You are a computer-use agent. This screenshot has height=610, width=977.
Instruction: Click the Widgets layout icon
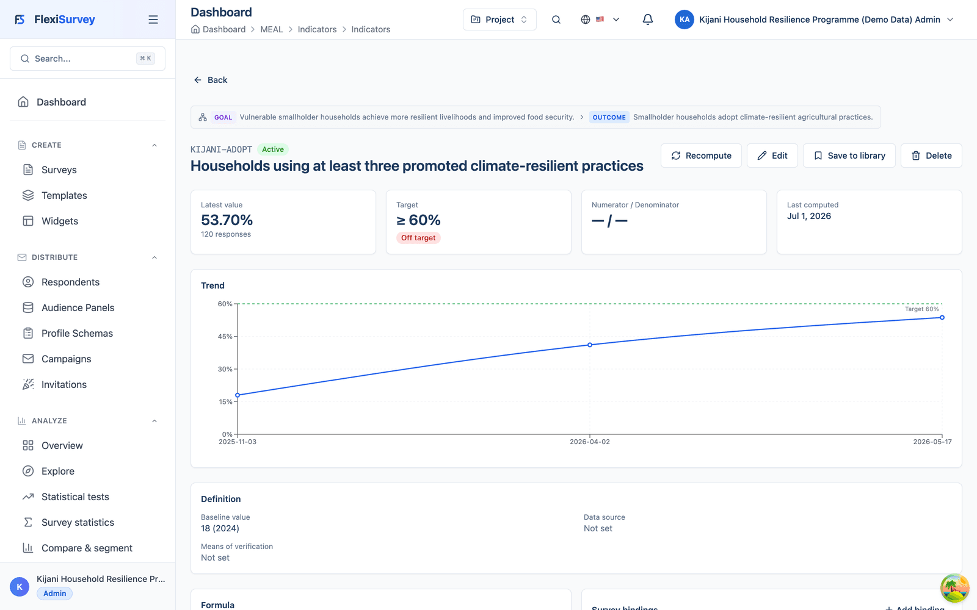[28, 221]
